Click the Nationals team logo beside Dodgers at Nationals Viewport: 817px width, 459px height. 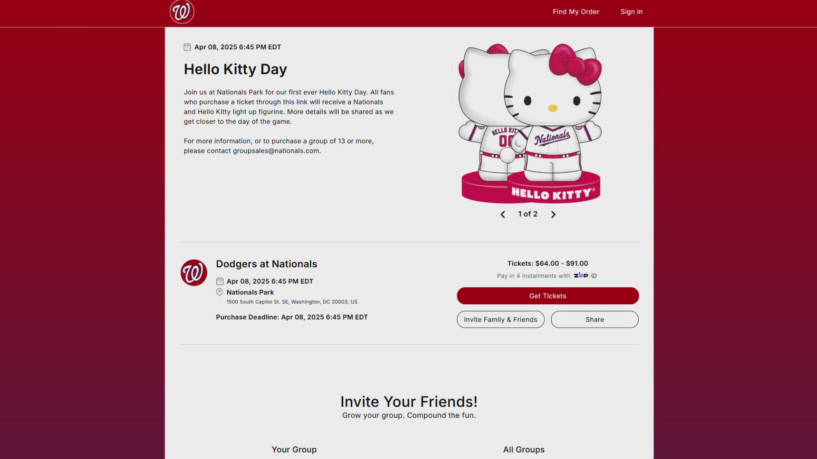click(x=194, y=272)
